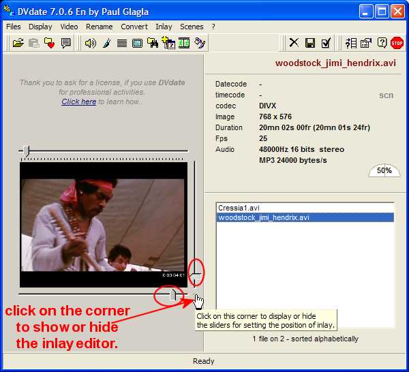Screen dimensions: 409x372
Task: Open the Scenes menu
Action: point(192,27)
